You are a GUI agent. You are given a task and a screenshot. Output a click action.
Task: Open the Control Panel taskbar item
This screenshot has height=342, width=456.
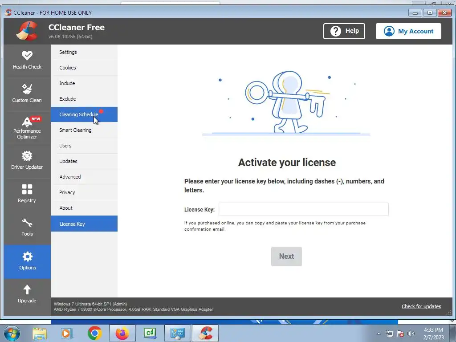(177, 333)
